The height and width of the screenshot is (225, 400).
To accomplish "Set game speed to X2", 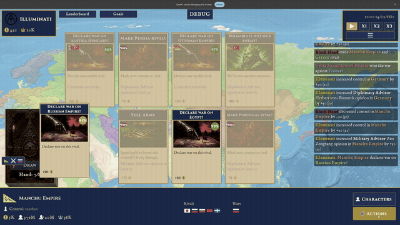I will [376, 26].
